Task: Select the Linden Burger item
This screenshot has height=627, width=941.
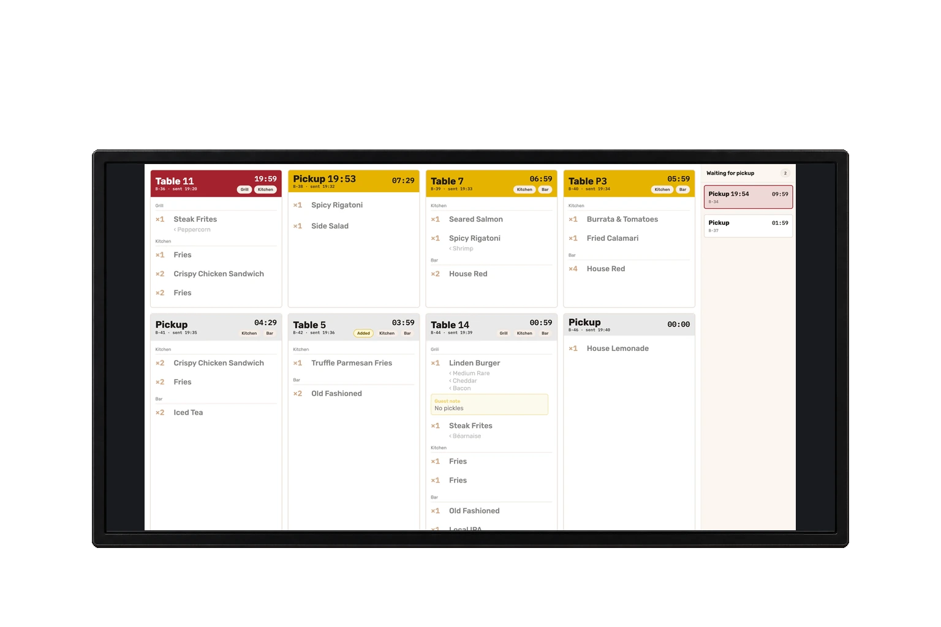Action: tap(474, 363)
